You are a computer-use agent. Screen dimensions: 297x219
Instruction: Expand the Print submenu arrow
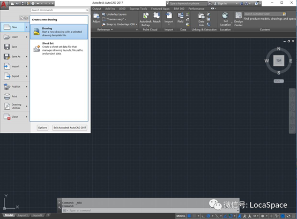coord(27,96)
